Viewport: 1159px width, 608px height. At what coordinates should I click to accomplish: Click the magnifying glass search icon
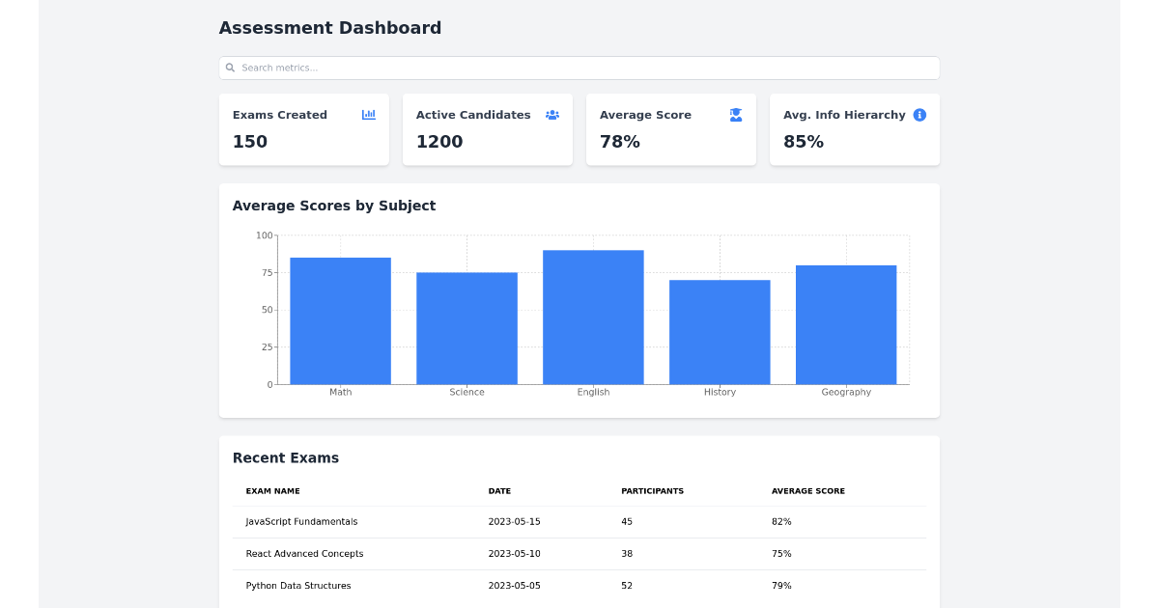tap(230, 68)
